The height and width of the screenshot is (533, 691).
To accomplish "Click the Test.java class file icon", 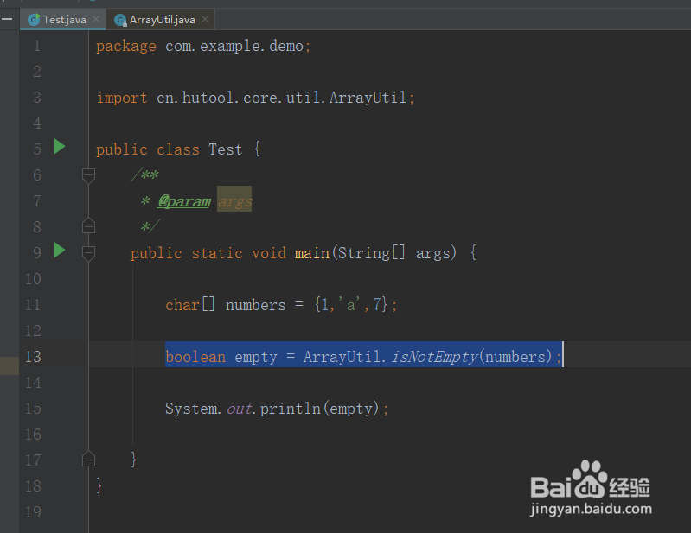I will pyautogui.click(x=34, y=20).
